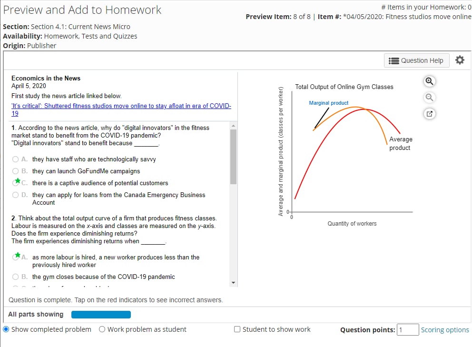Select 'Show completed problem' radio button

point(6,329)
